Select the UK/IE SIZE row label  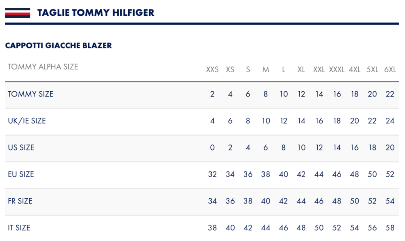click(x=27, y=121)
